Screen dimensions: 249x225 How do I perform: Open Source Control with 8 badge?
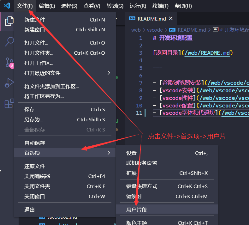[x=9, y=62]
